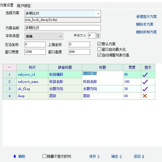Click the highlighted 科目编码 title editor
162x162 pixels.
tap(103, 74)
